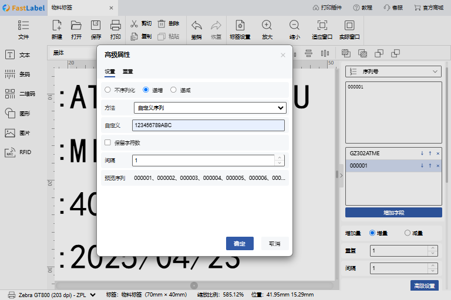
Task: Confirm dialog with 确定
Action: 240,243
